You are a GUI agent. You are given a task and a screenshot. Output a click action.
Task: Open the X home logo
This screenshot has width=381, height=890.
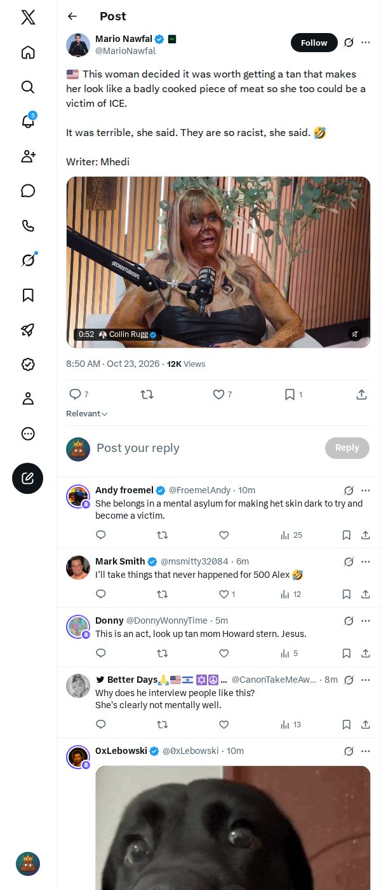[x=28, y=17]
